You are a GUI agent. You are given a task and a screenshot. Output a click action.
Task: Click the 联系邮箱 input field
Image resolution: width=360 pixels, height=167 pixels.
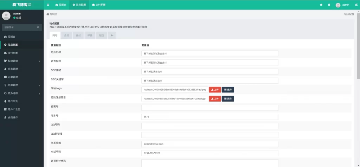pyautogui.click(x=210, y=144)
